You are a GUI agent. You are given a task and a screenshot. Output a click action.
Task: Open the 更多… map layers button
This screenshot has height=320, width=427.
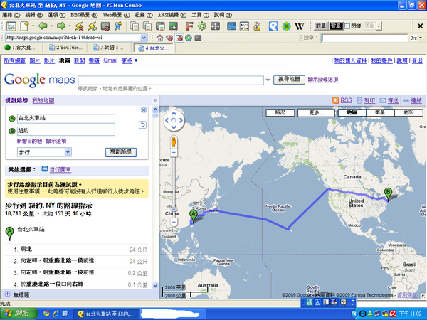[x=316, y=112]
